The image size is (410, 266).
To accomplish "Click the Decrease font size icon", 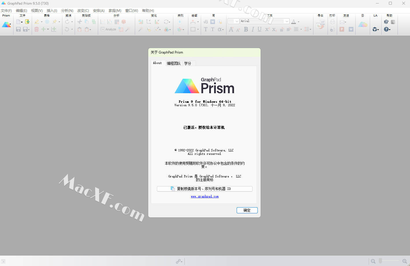I will coord(238,30).
